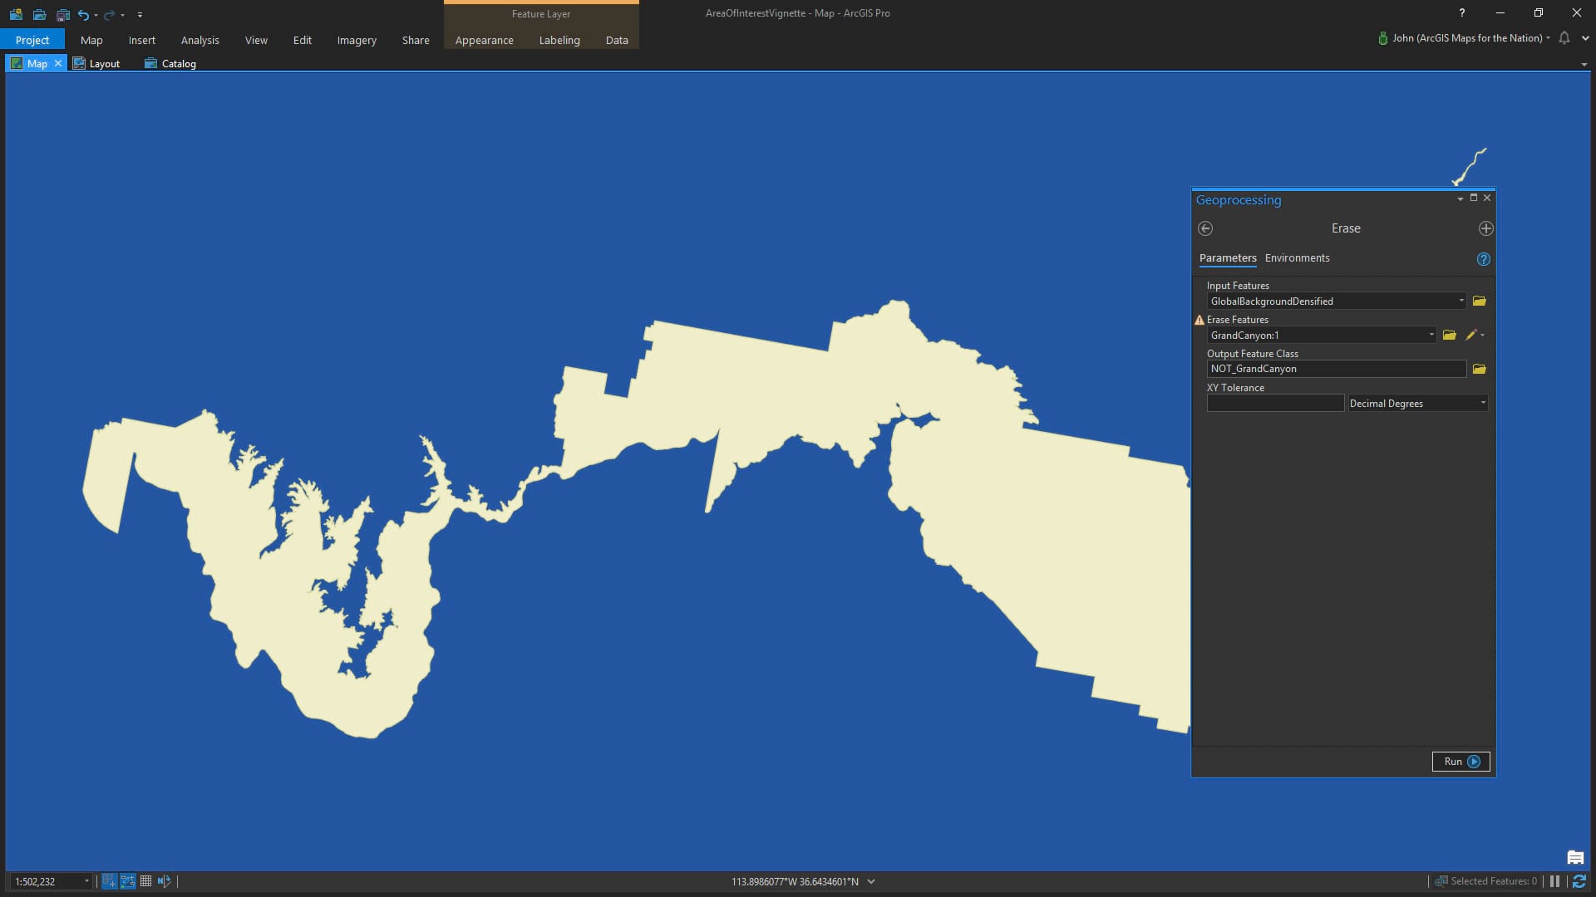Click the Appearance ribbon tab
This screenshot has height=897, width=1596.
tap(484, 40)
